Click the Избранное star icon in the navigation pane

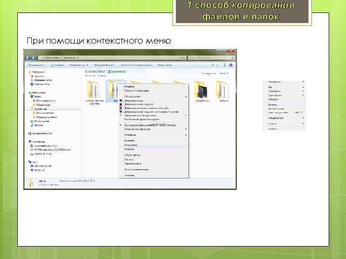coord(30,72)
